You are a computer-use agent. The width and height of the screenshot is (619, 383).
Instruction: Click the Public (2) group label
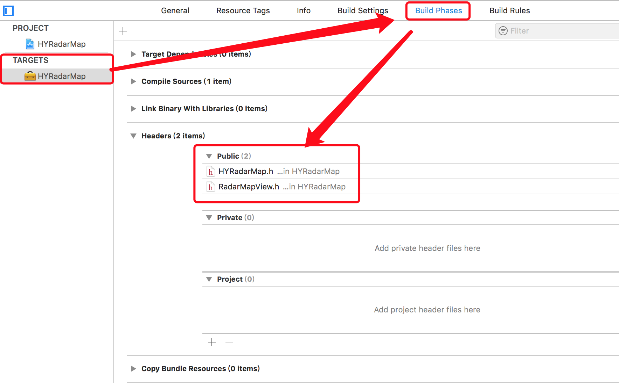point(234,156)
